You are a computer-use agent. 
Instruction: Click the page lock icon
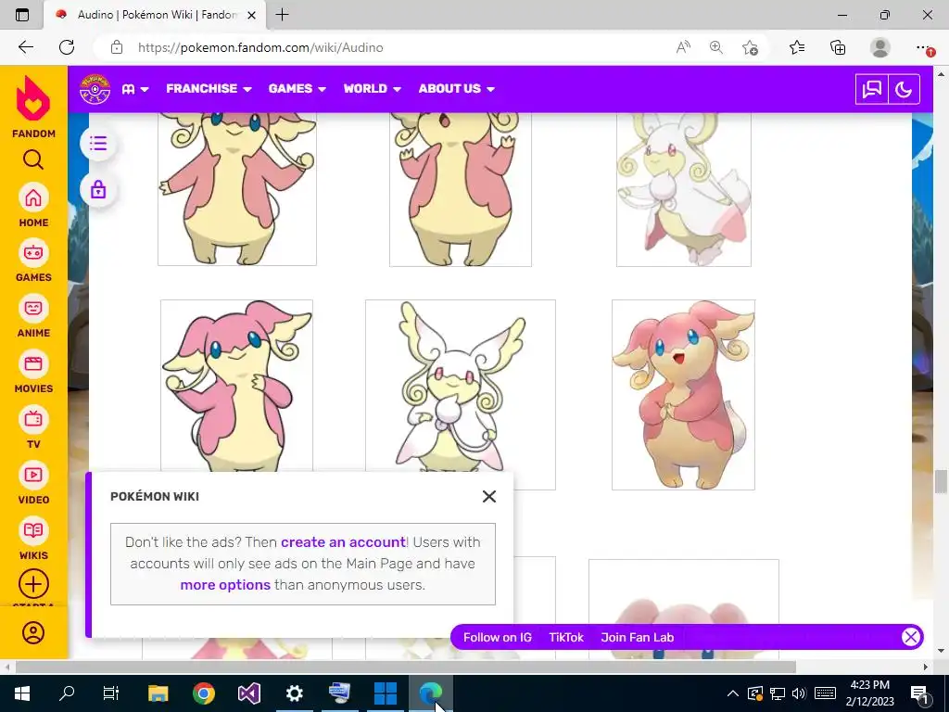pos(98,189)
